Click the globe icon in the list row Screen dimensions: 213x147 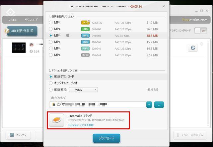pos(193,48)
